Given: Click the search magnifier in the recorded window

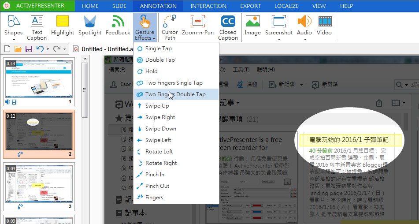Looking at the screenshot, I should click(x=399, y=85).
